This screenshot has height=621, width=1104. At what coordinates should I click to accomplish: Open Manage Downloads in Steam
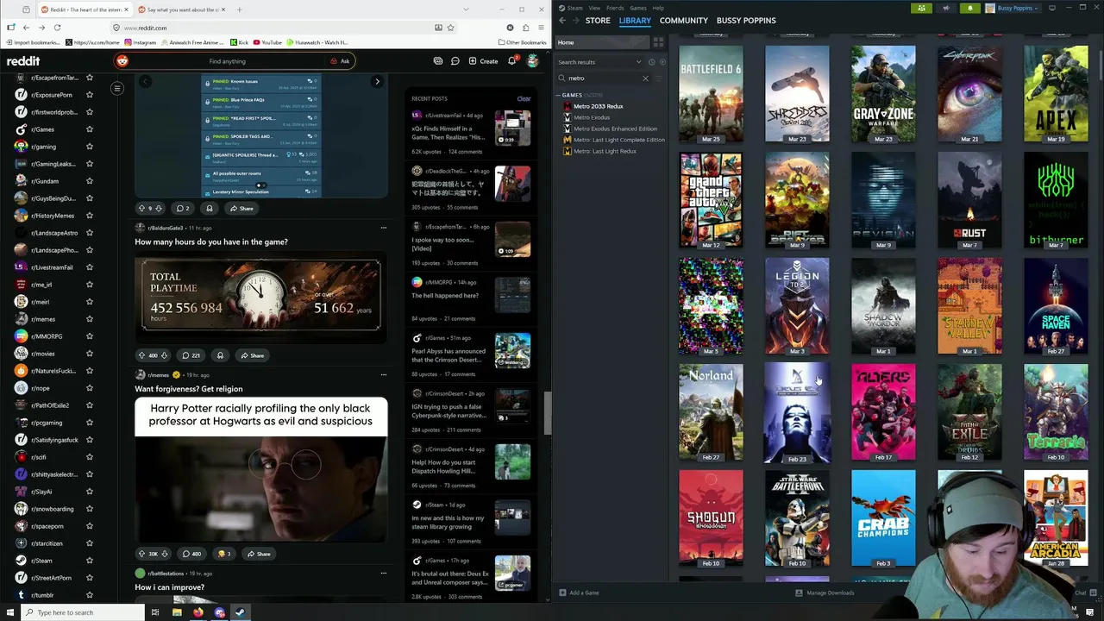[x=825, y=593]
